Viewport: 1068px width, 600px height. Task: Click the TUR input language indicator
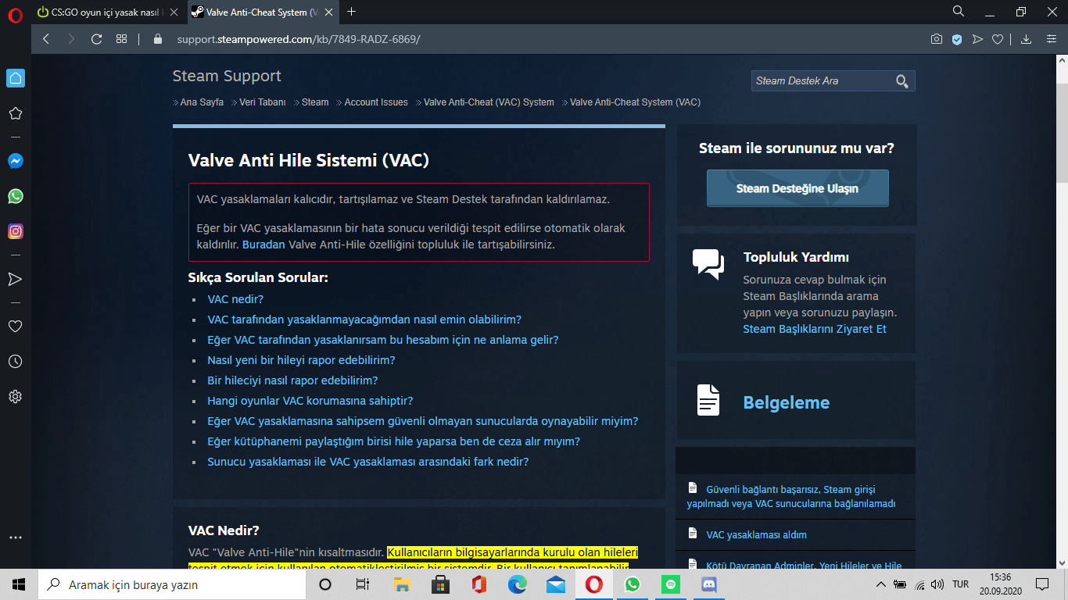point(960,584)
